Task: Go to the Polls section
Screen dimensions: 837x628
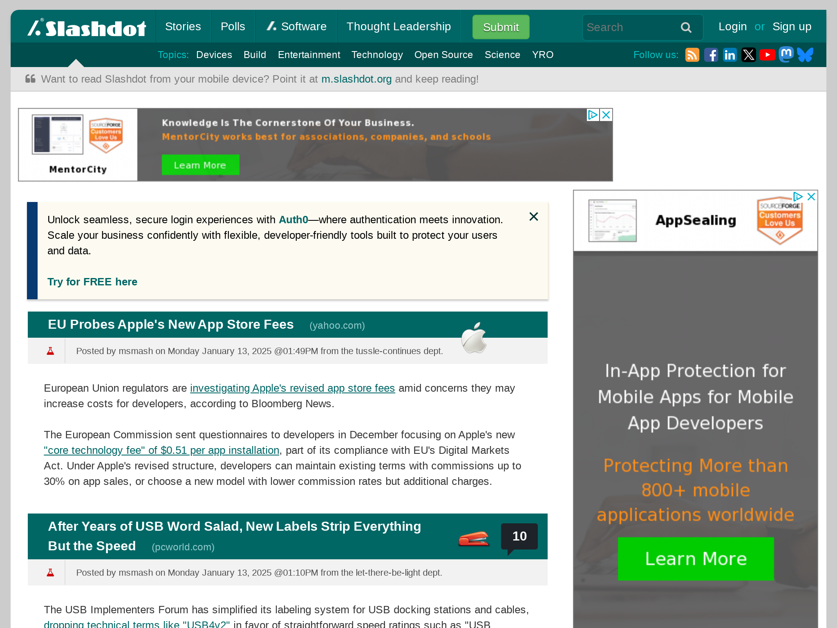Action: [233, 27]
